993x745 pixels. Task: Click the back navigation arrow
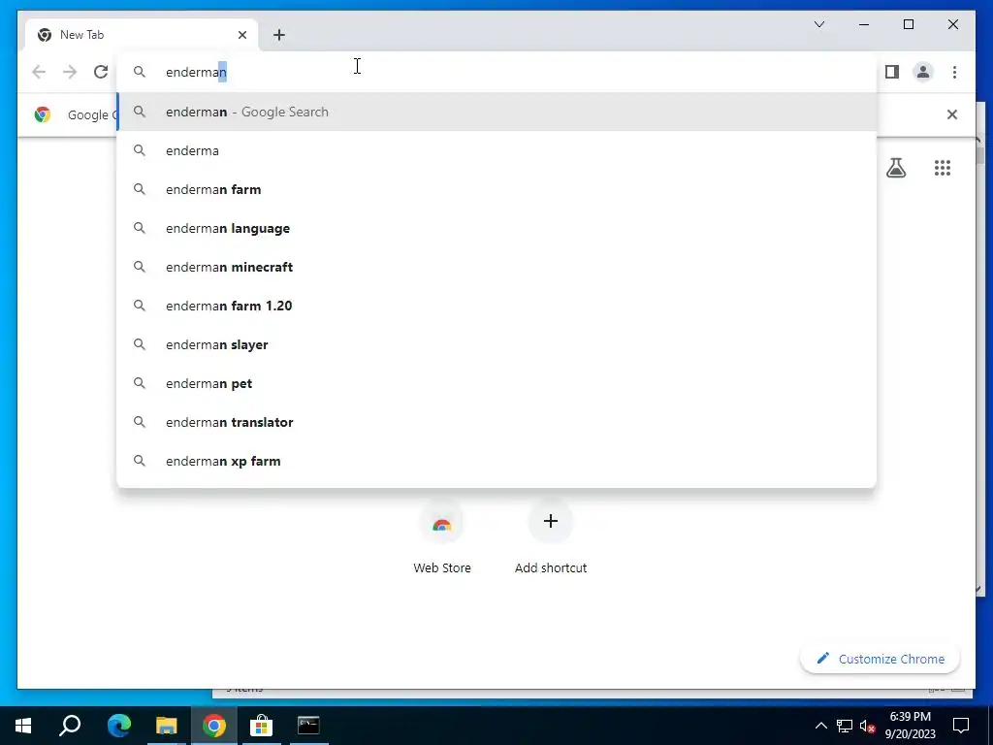[39, 72]
